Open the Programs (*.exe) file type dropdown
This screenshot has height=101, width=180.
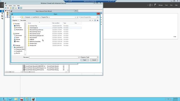89,57
